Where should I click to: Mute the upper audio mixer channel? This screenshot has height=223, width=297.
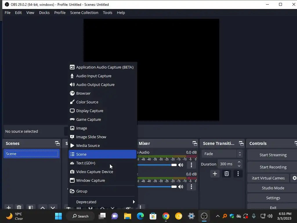181,165
